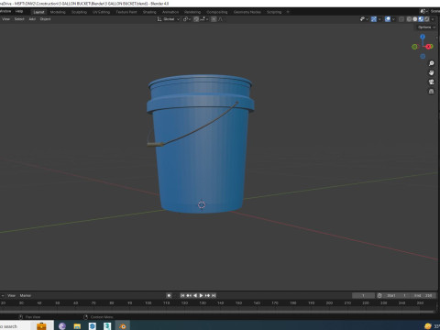Open the viewport shading options dropdown
Viewport: 440px width, 330px height.
pos(433,19)
